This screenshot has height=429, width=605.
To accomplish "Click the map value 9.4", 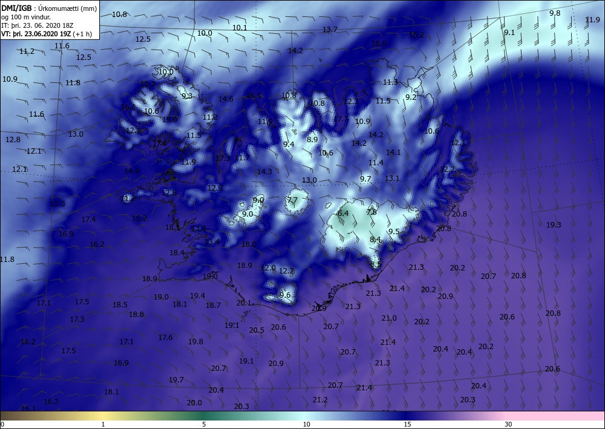I will (x=289, y=144).
